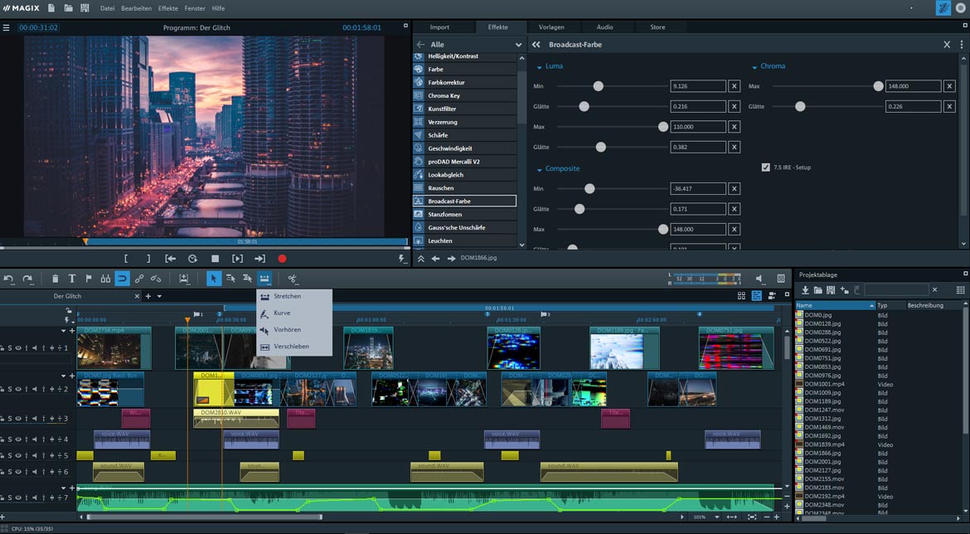
Task: Select the Gauss'sche Unschärfe effect
Action: 464,228
